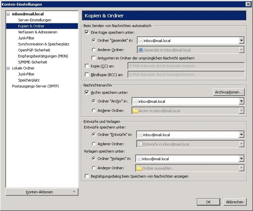Collapse the inbox@mail.local account tree
The image size is (253, 211).
click(8, 14)
